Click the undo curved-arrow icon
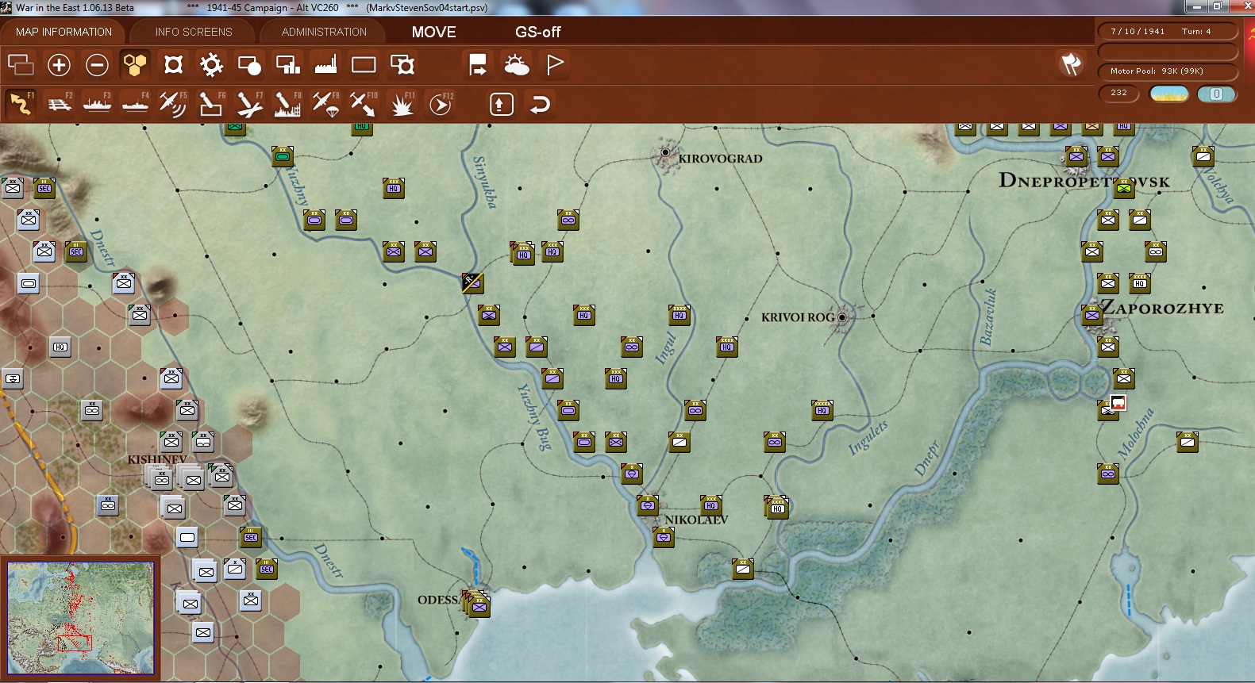Screen dimensions: 1255x683 point(540,104)
